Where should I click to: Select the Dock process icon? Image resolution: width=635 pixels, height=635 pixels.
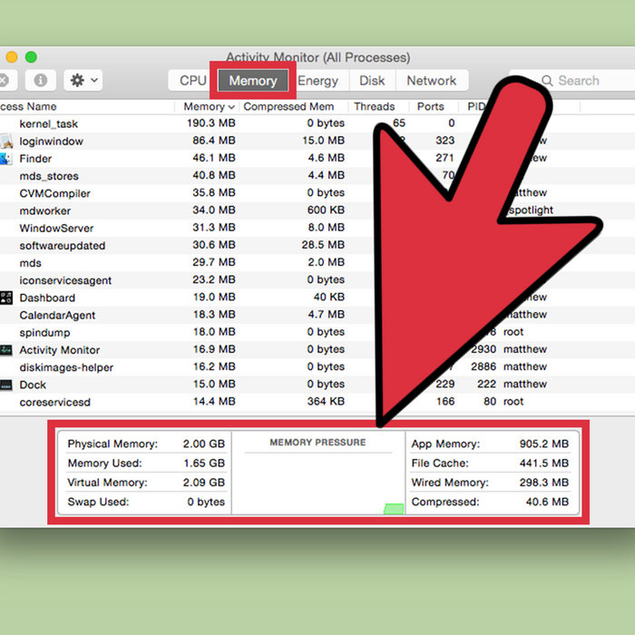click(x=5, y=385)
